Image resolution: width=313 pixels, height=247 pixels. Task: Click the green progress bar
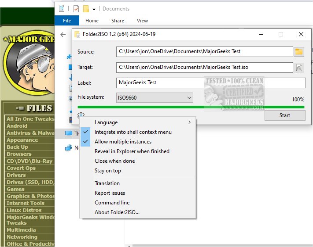pos(191,107)
